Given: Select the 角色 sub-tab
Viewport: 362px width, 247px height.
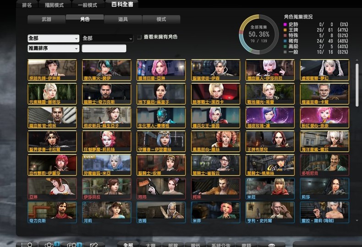Looking at the screenshot, I should (85, 19).
